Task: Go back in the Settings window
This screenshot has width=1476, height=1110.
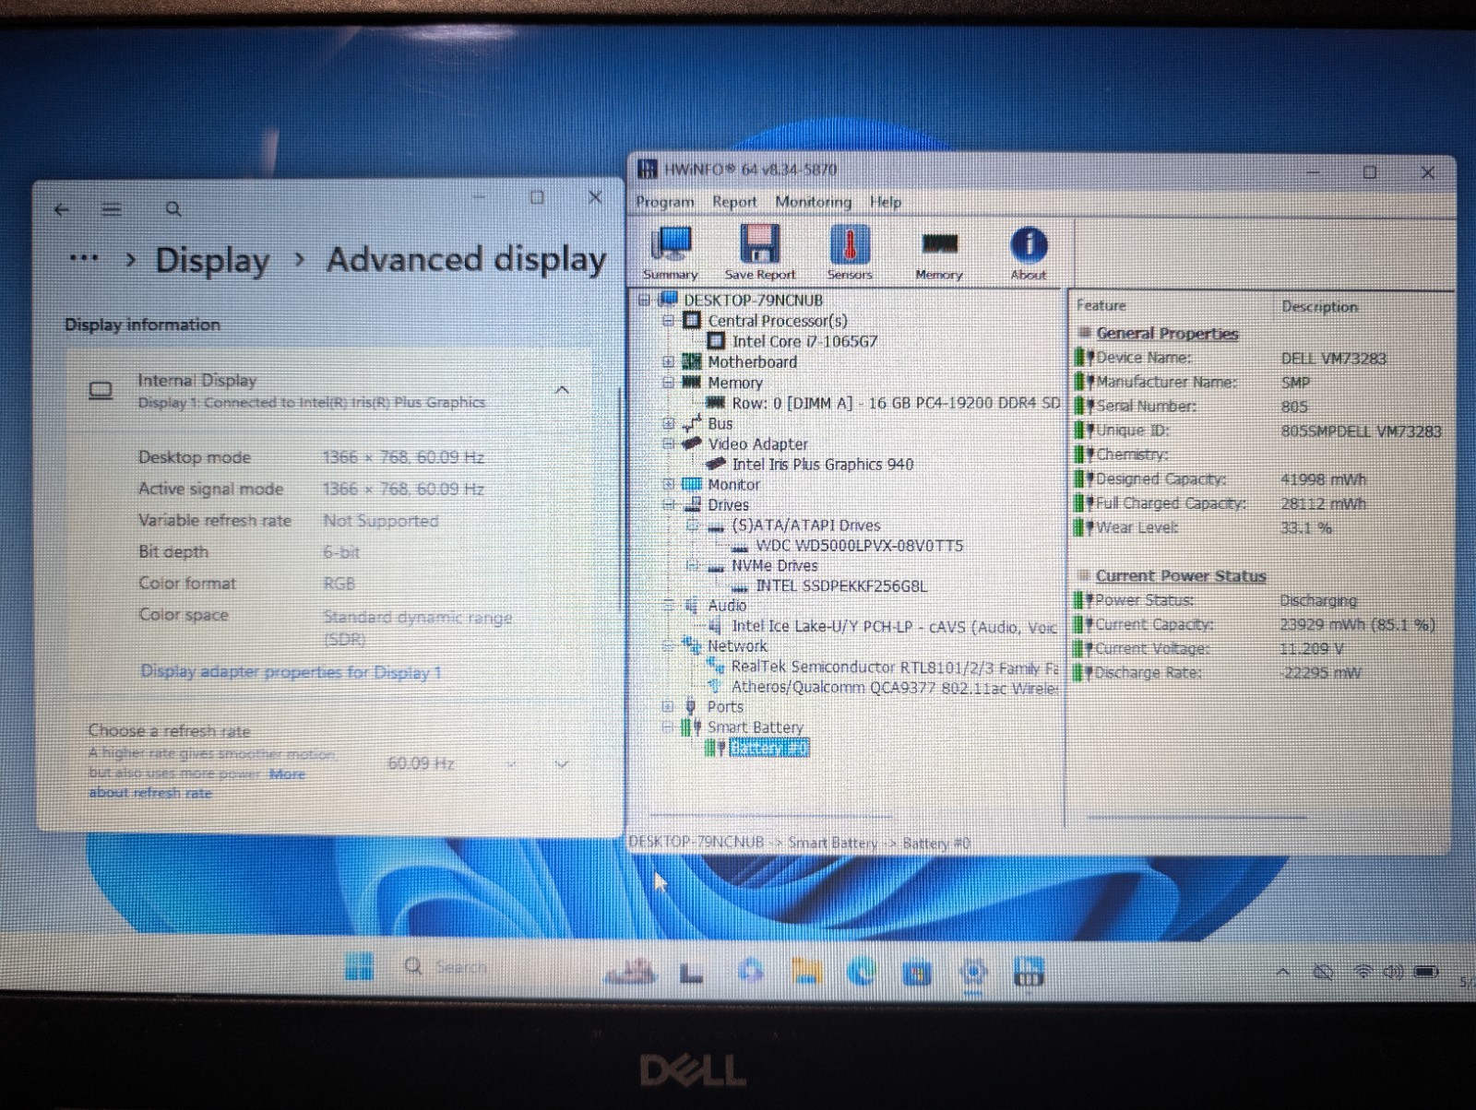Action: pos(62,209)
